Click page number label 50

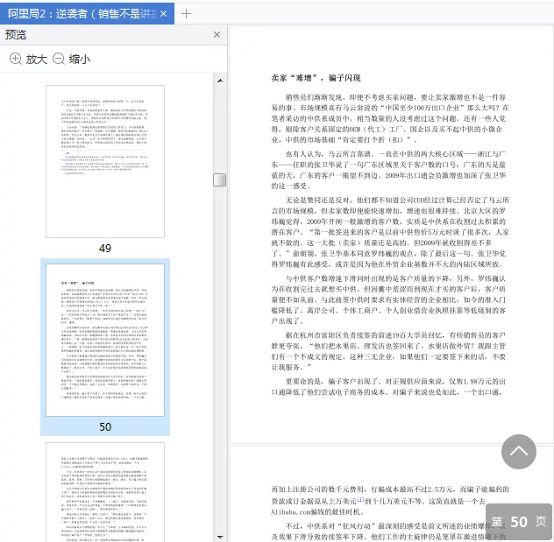pos(105,427)
